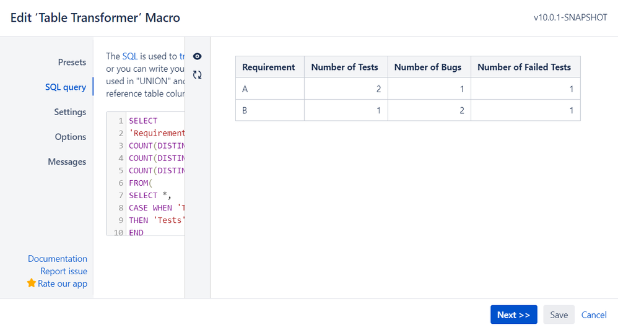
Task: Click the Number of Tests column header
Action: [344, 67]
